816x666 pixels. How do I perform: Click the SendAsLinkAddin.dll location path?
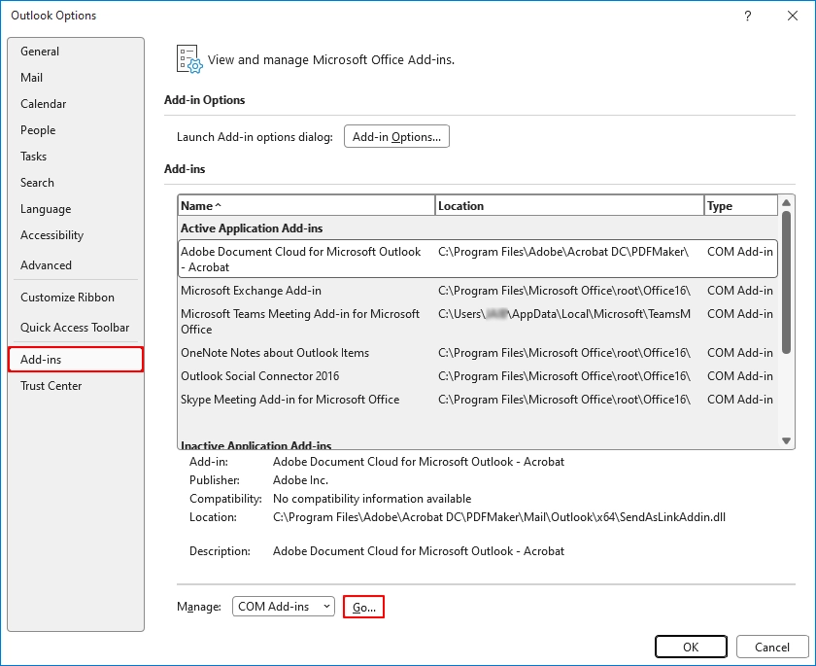pyautogui.click(x=499, y=517)
